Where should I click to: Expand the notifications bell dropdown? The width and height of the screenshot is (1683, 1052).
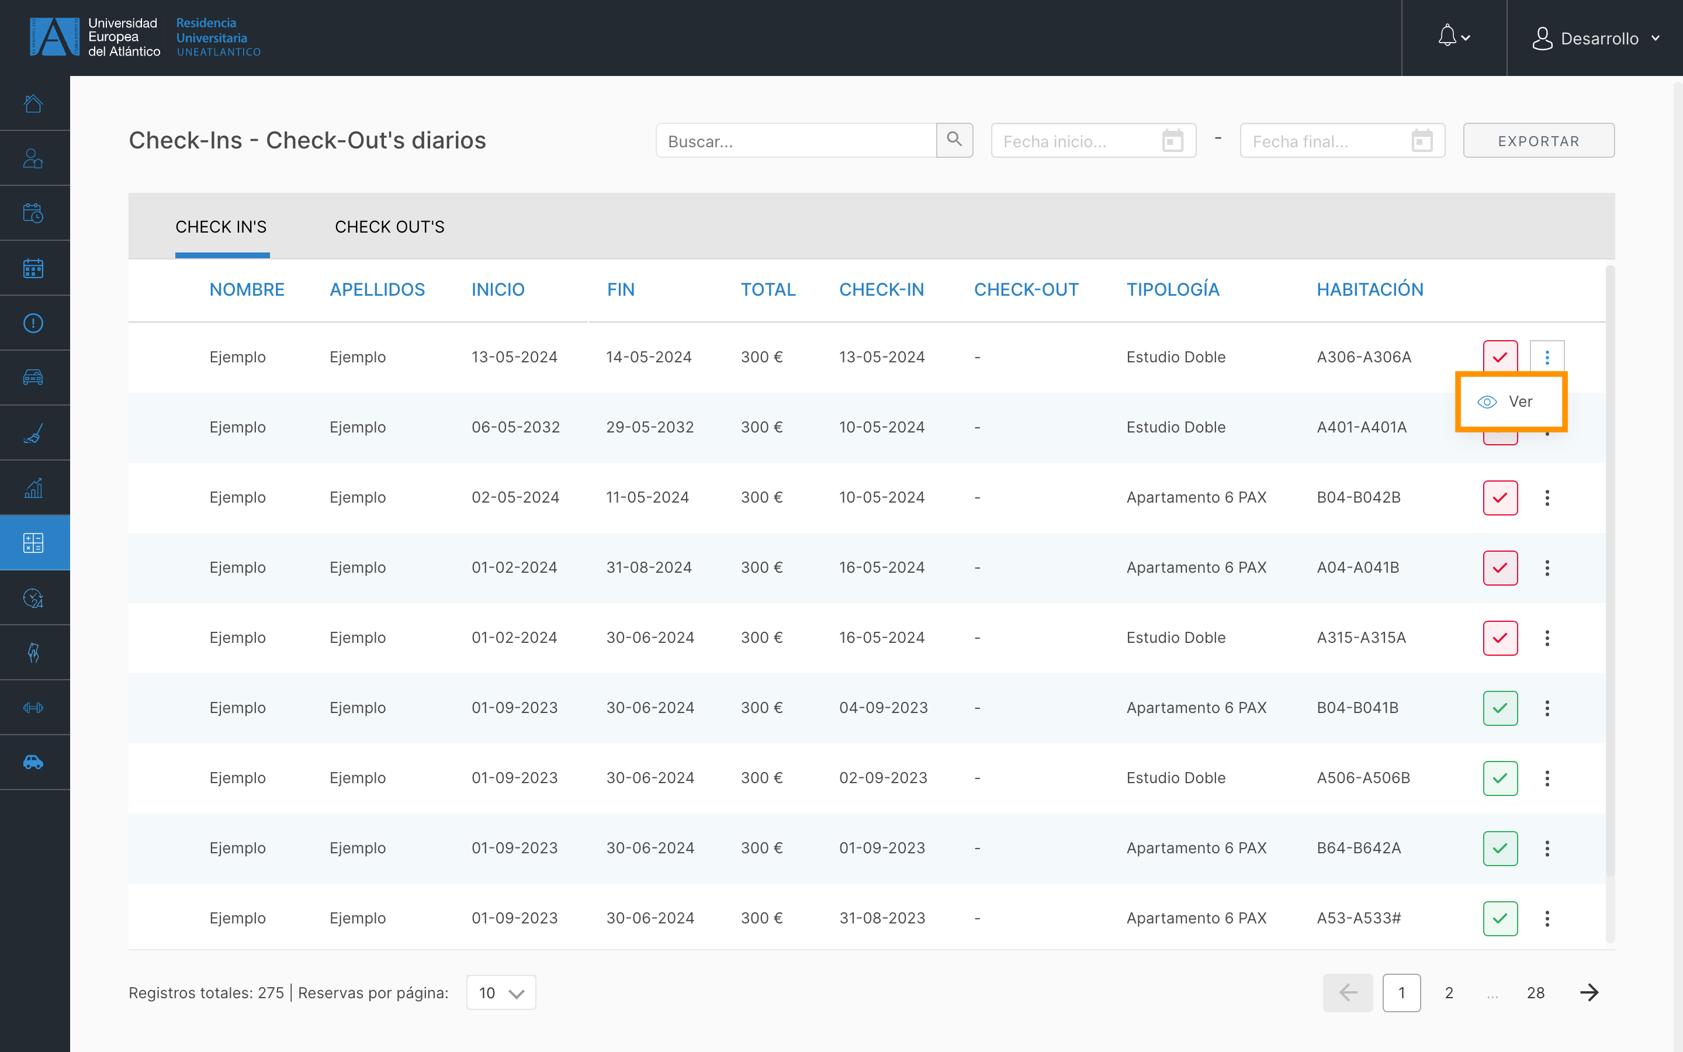pos(1453,37)
